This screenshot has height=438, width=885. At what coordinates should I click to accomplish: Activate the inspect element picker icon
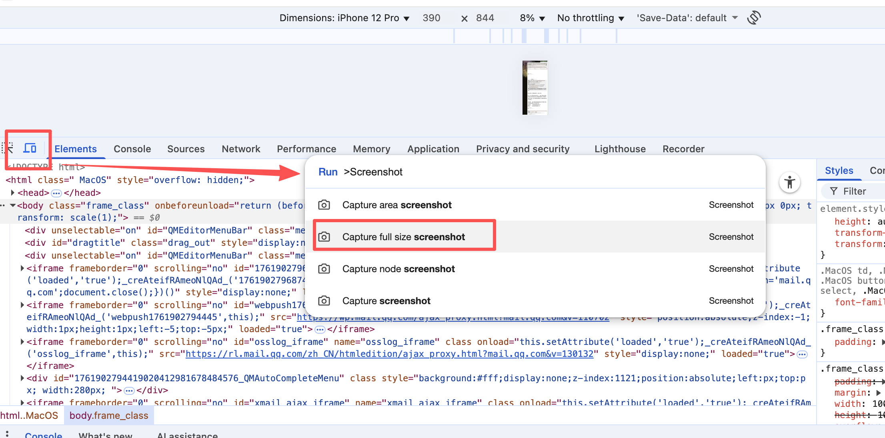(x=8, y=148)
